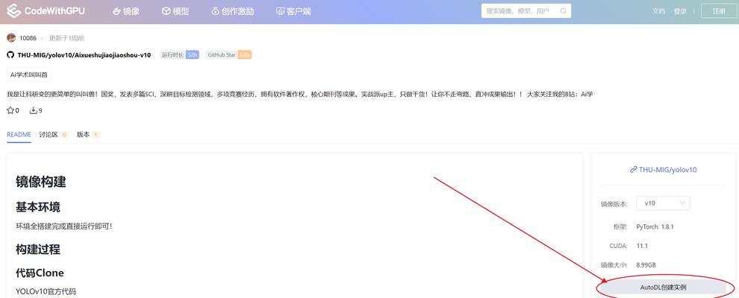Image resolution: width=739 pixels, height=298 pixels.
Task: Click the 更新于1周前 text
Action: 66,38
